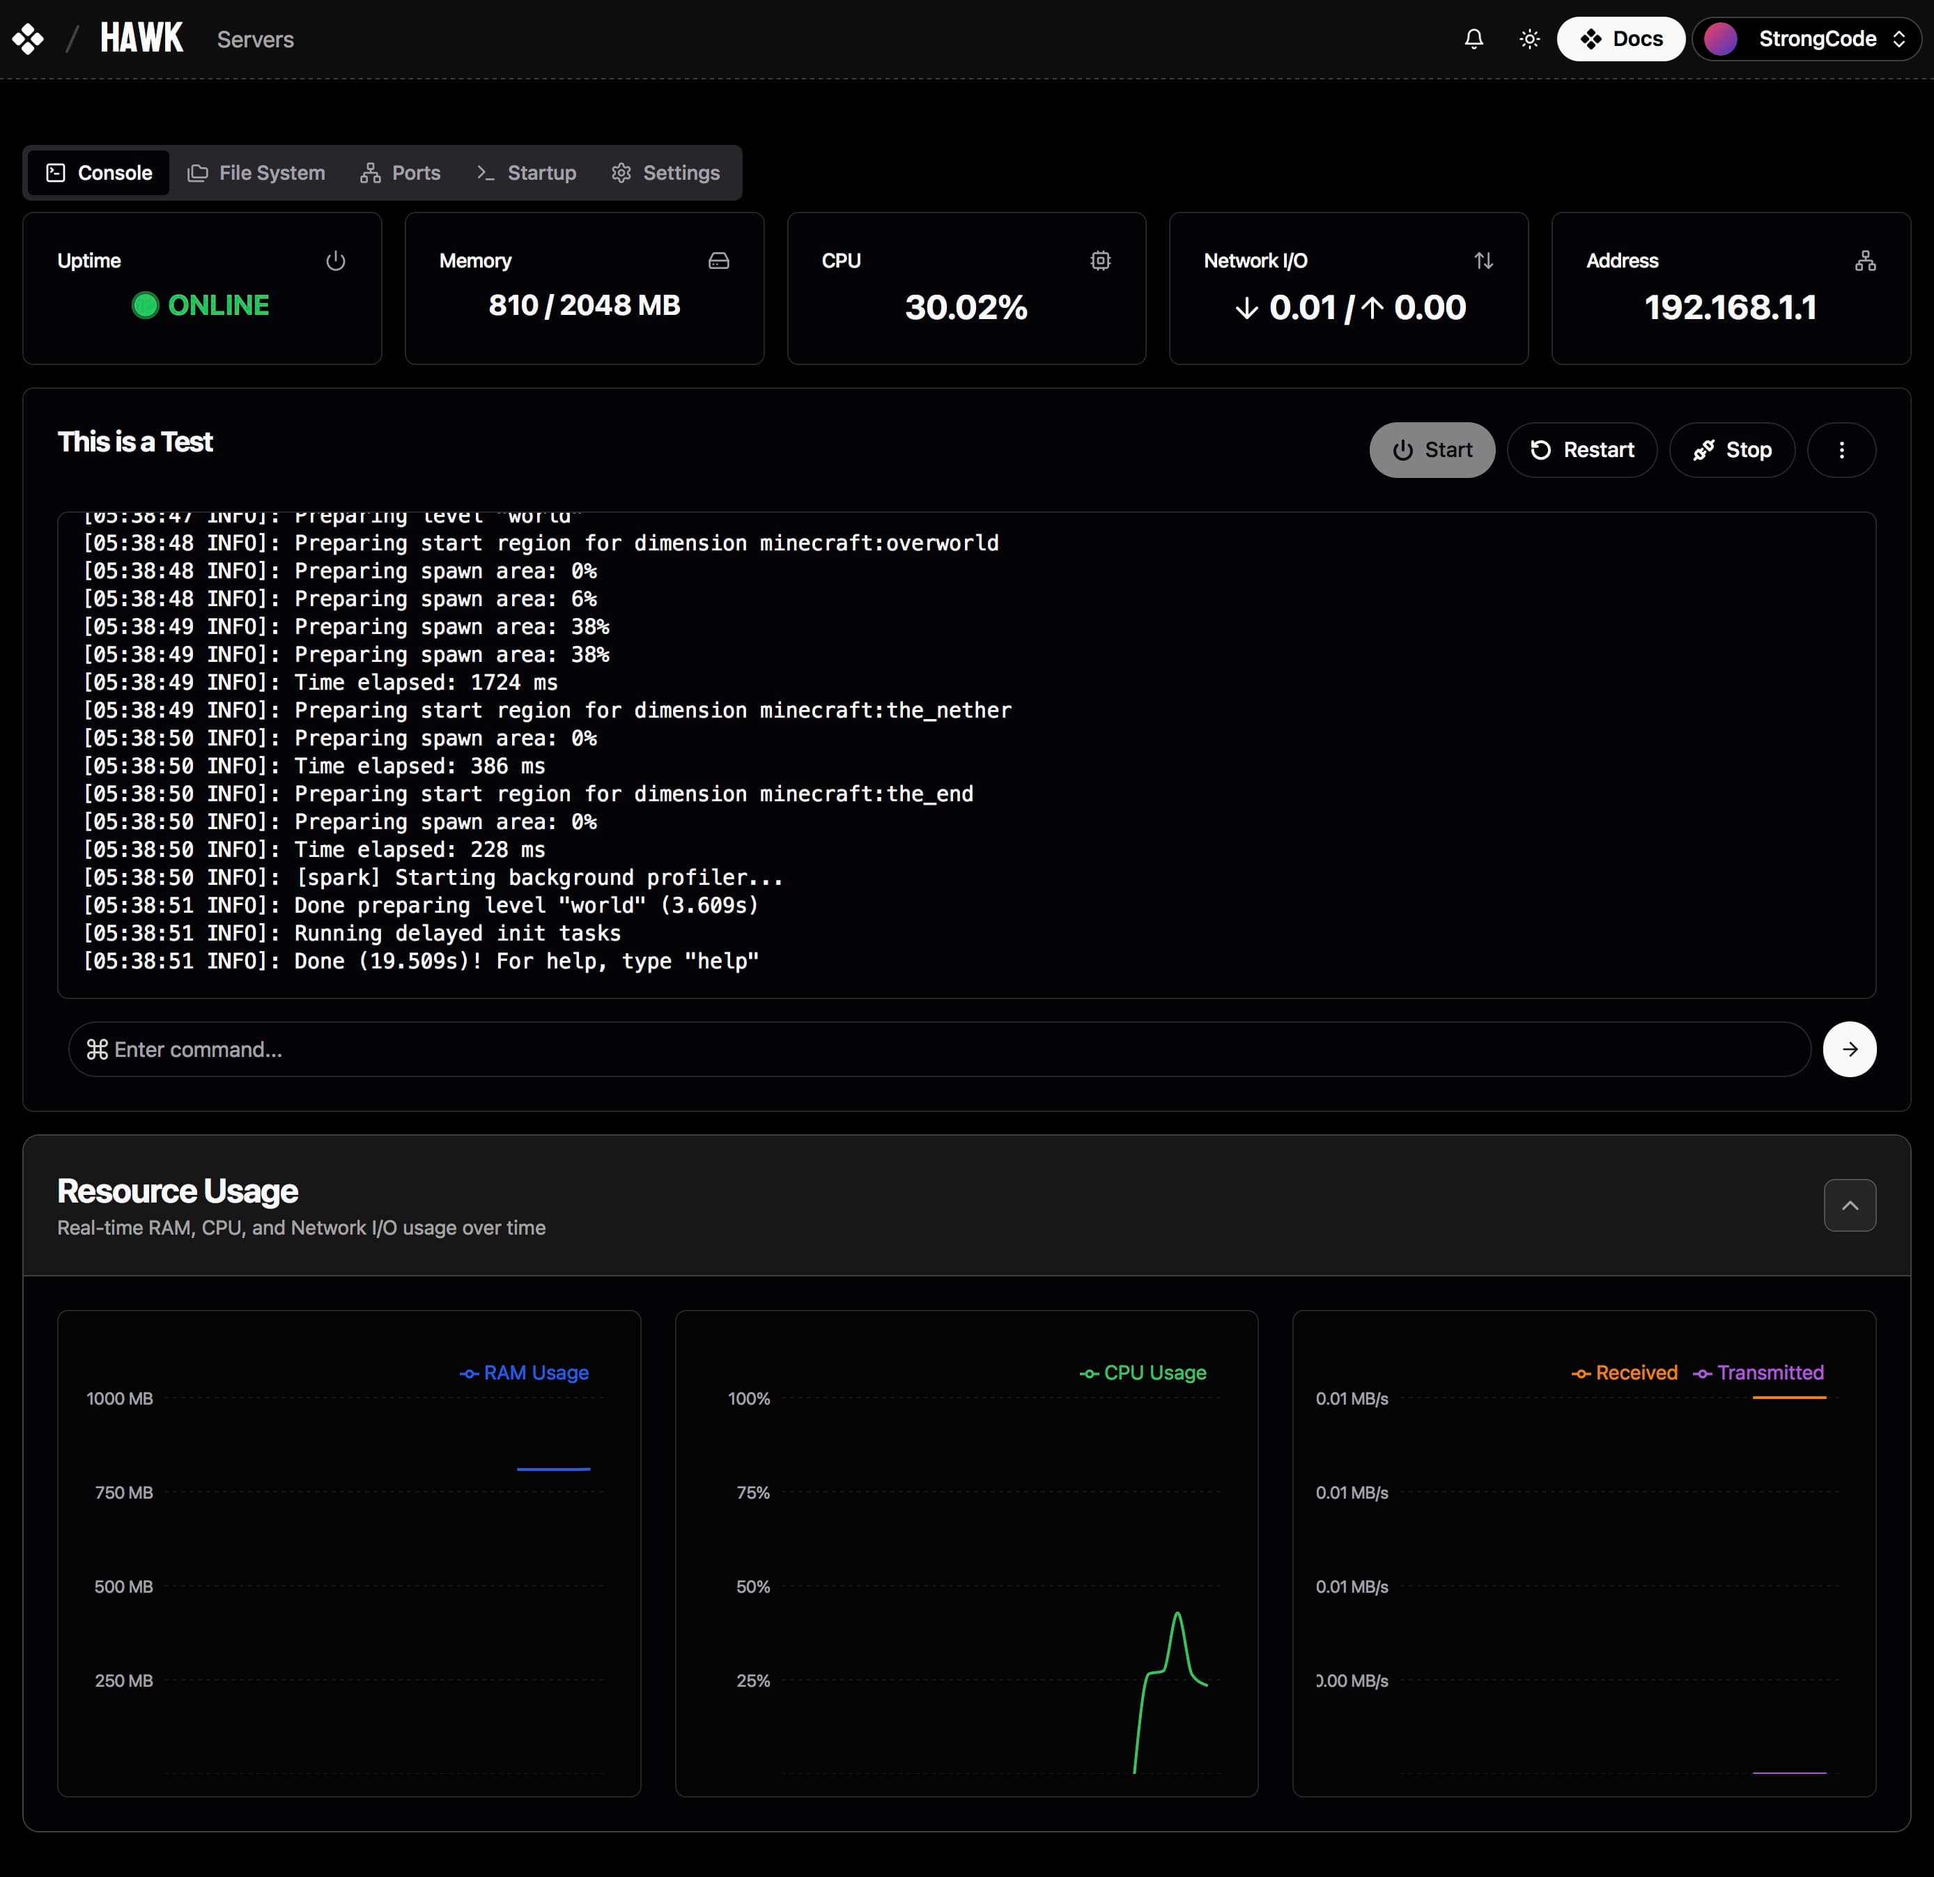Image resolution: width=1934 pixels, height=1877 pixels.
Task: Focus the Enter command input field
Action: pos(938,1049)
